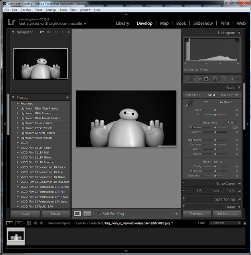The width and height of the screenshot is (251, 255).
Task: Switch to the Library module
Action: pyautogui.click(x=123, y=23)
